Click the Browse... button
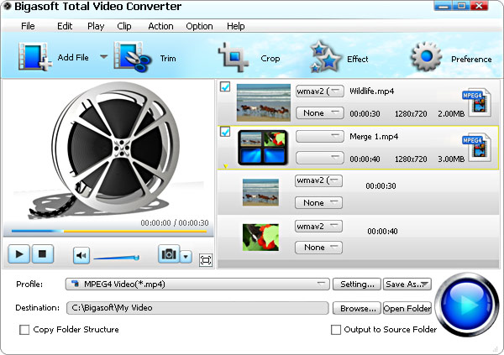The height and width of the screenshot is (355, 504). 356,308
